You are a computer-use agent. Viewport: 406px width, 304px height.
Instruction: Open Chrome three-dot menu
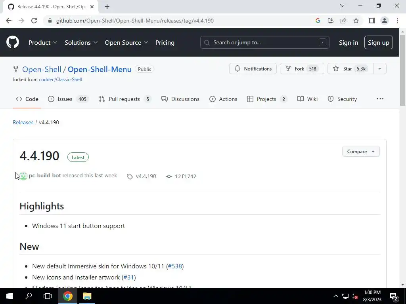[397, 21]
